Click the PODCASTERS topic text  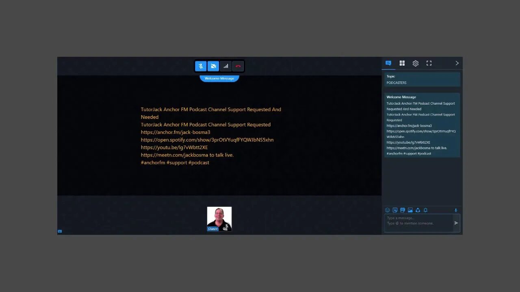point(396,83)
